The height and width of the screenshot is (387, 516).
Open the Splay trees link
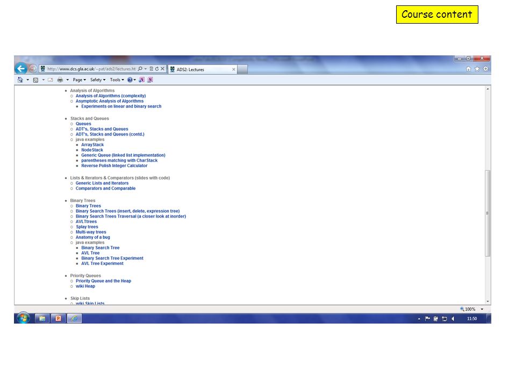point(87,227)
